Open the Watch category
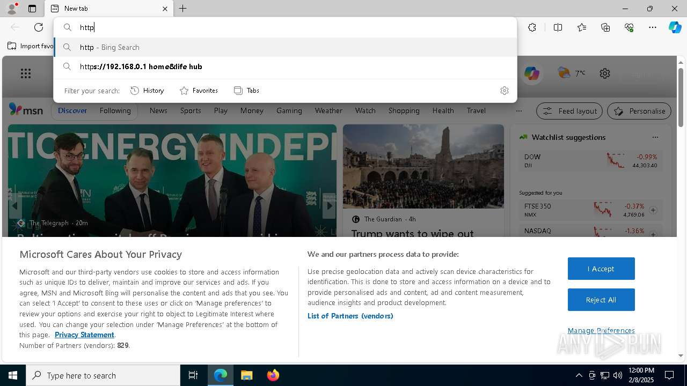687x386 pixels. point(366,110)
